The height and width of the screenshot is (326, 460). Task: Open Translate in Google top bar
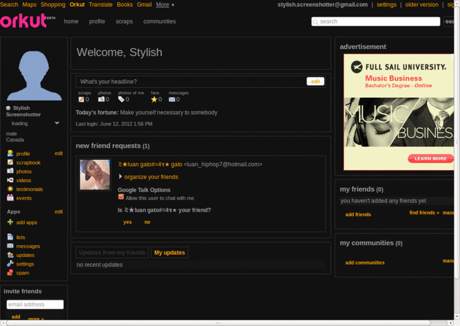[101, 5]
